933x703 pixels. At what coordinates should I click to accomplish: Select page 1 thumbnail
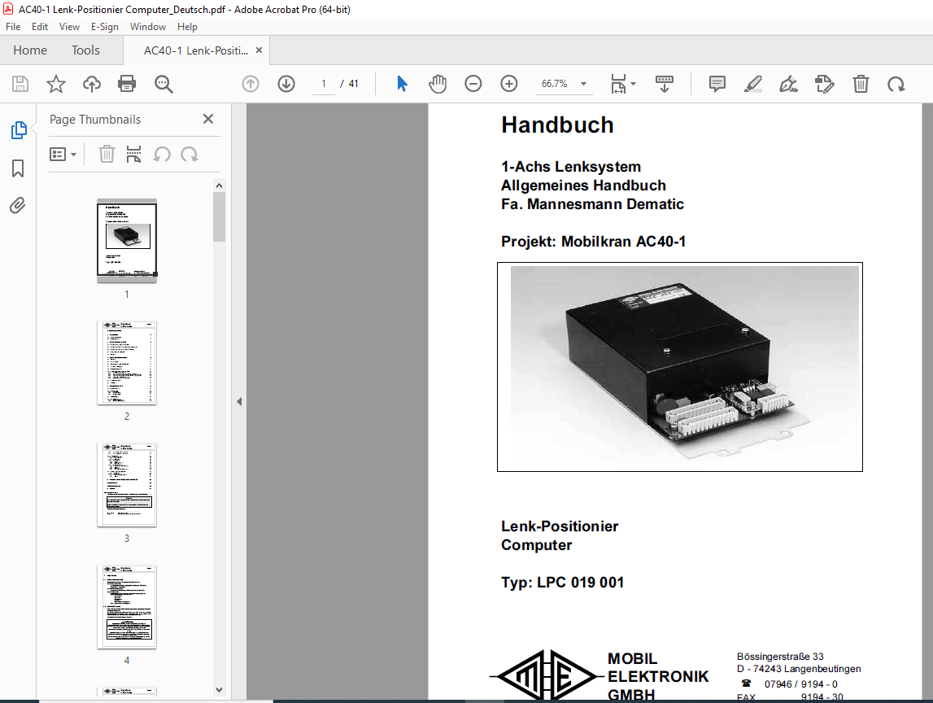point(127,241)
